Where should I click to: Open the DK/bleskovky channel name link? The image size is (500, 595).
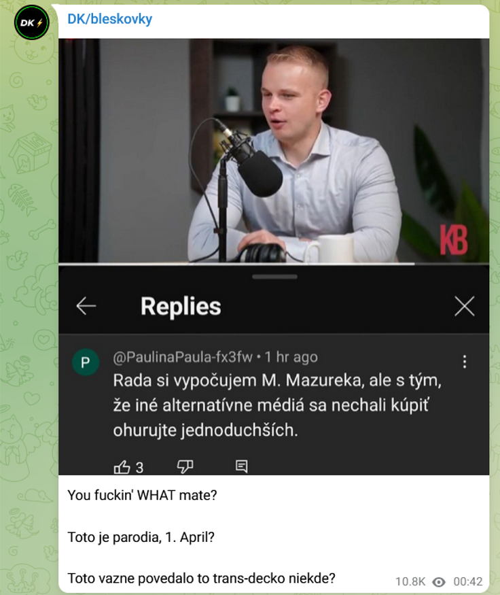(x=110, y=19)
